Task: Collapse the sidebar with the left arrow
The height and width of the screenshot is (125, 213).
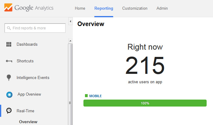Action: [x=70, y=21]
